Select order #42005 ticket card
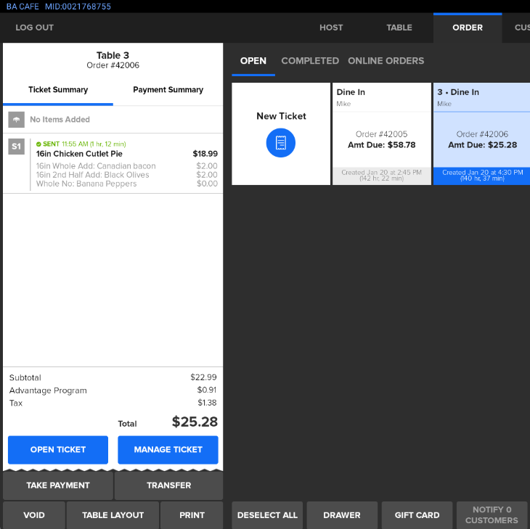This screenshot has width=530, height=529. pos(382,134)
